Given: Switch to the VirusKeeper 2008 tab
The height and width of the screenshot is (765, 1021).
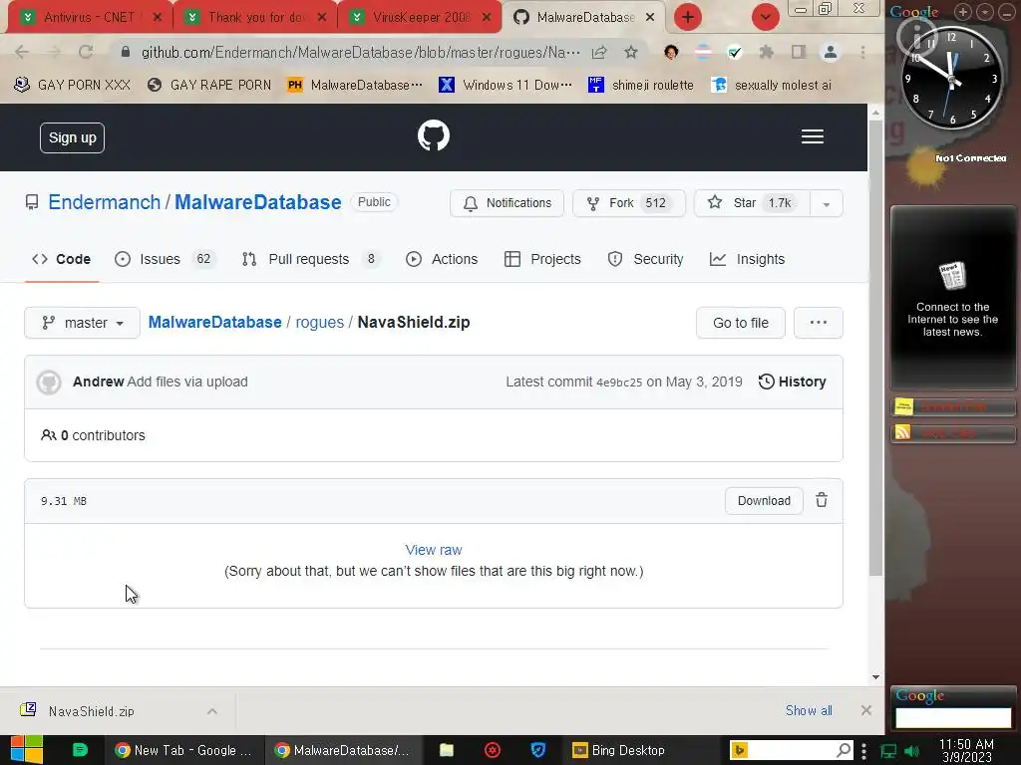Looking at the screenshot, I should tap(421, 18).
